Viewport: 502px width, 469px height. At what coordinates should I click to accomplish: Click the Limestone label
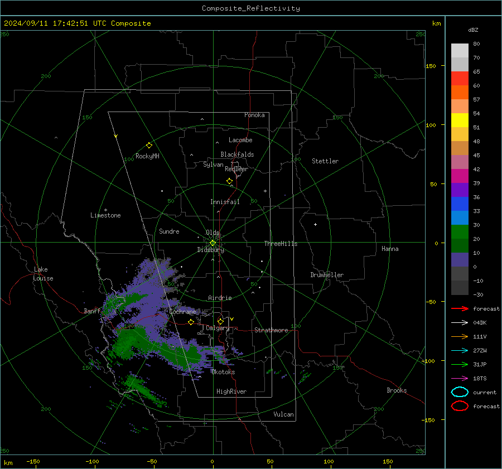[105, 215]
